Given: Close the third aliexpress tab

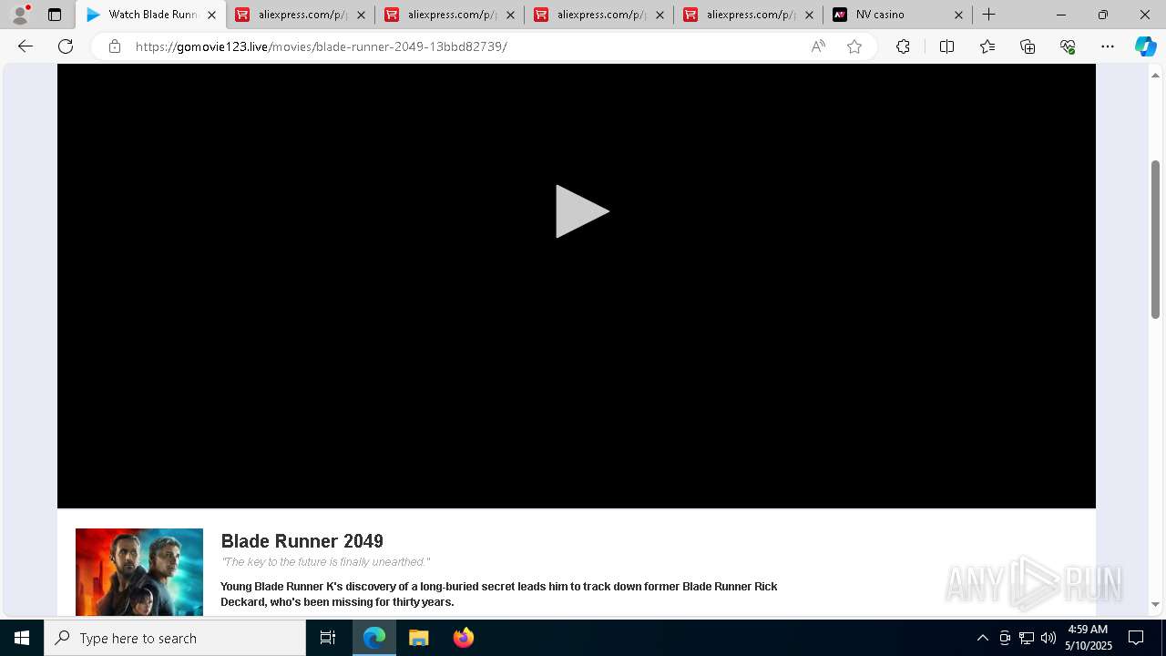Looking at the screenshot, I should 660,15.
